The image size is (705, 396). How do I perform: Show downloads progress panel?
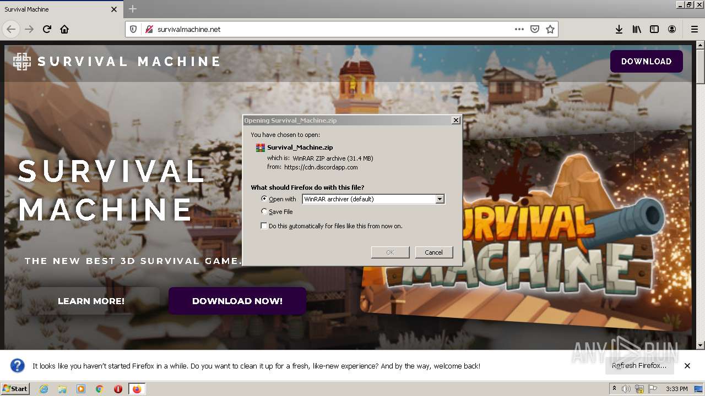(619, 29)
